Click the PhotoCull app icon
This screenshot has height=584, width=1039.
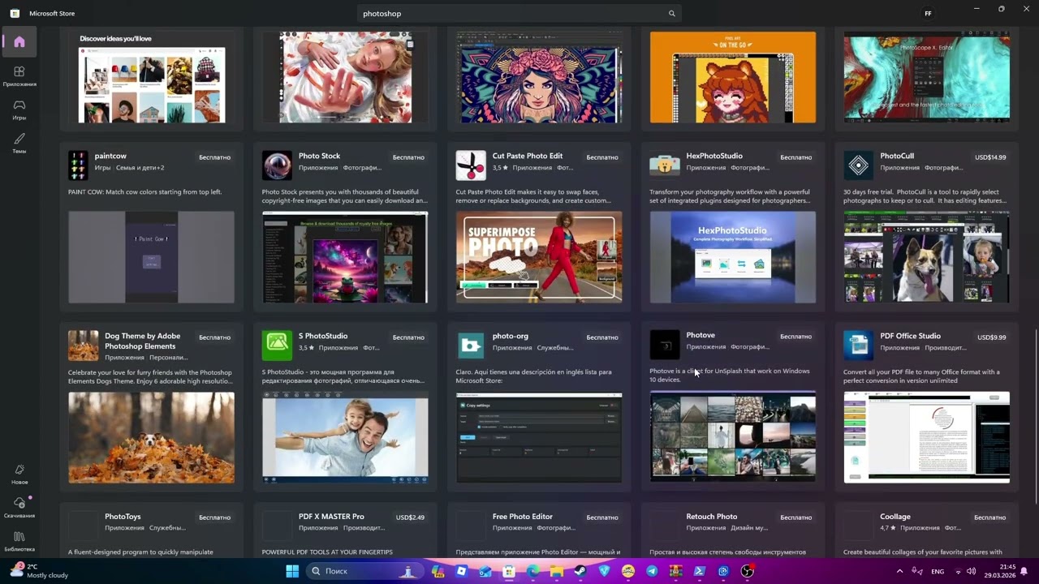click(x=858, y=165)
